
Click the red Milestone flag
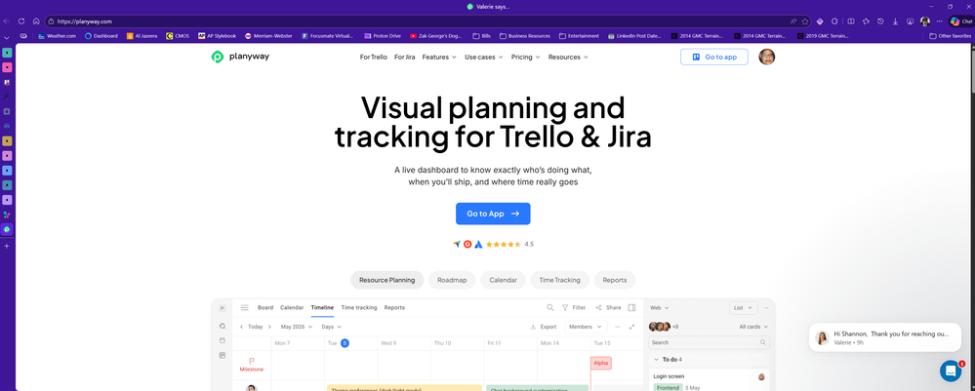(x=252, y=361)
